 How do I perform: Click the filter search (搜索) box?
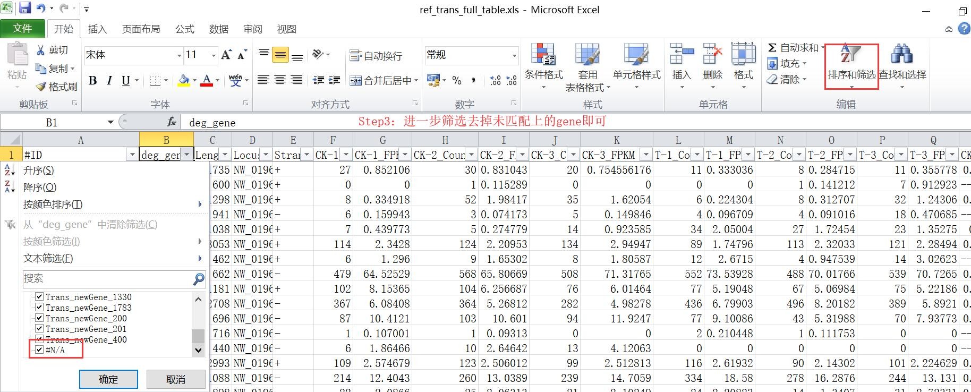click(x=114, y=278)
